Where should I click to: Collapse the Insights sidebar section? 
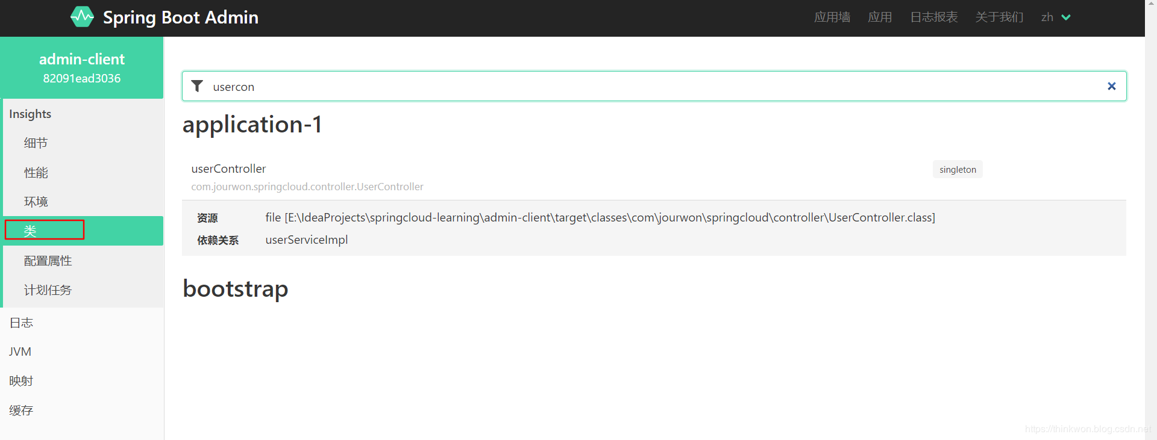pos(30,114)
